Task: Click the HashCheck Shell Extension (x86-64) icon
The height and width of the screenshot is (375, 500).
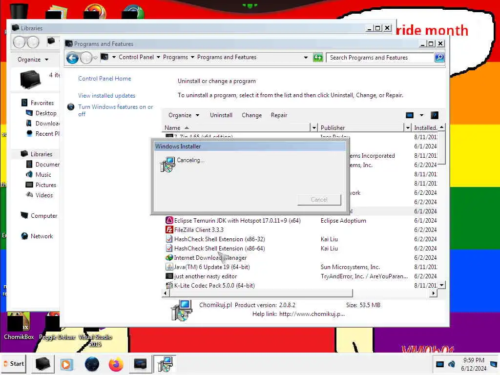Action: (x=169, y=248)
